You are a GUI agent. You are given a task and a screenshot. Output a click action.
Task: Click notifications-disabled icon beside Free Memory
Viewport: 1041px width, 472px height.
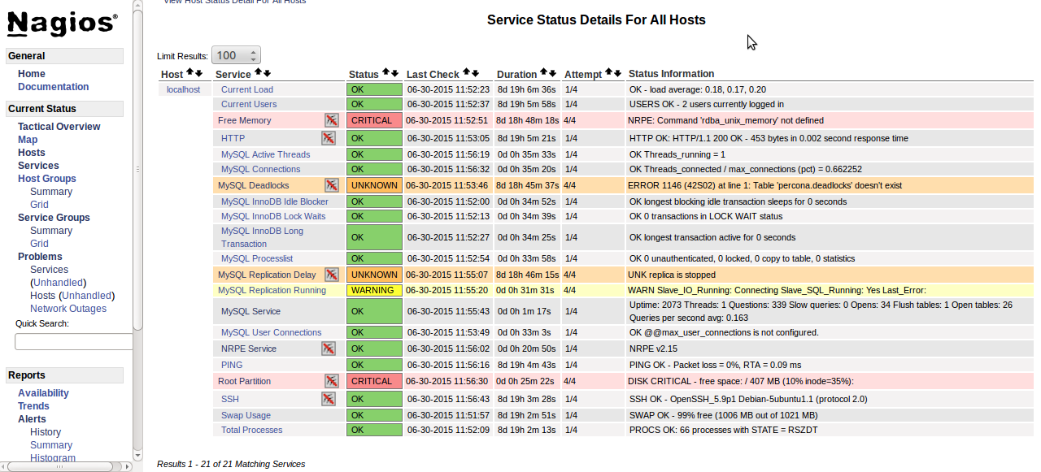click(331, 120)
